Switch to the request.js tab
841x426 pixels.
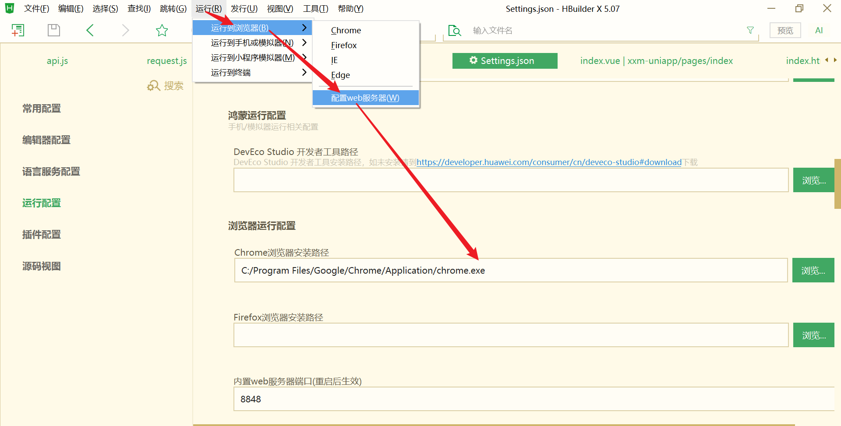pyautogui.click(x=167, y=61)
